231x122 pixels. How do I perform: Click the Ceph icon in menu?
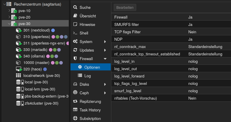pyautogui.click(x=75, y=93)
